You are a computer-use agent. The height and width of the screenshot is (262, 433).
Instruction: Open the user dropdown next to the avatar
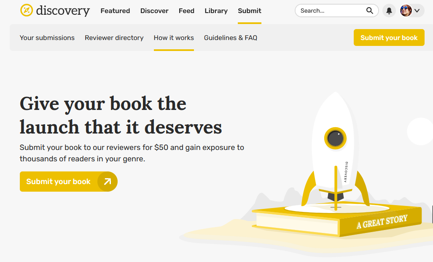coord(417,11)
